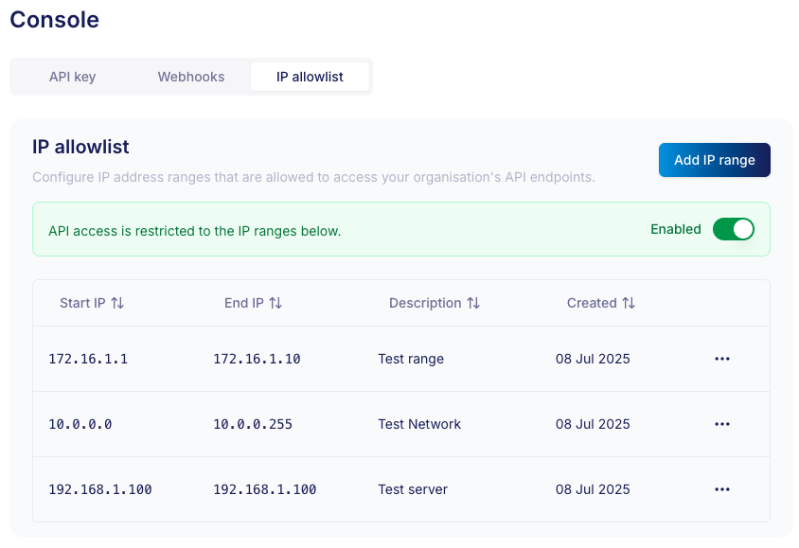Image resolution: width=799 pixels, height=548 pixels.
Task: Click the Enabled label next to the toggle
Action: tap(675, 229)
